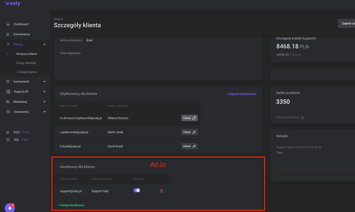The height and width of the screenshot is (212, 355).
Task: Click the Zaproś użytkownika link
Action: pos(241,94)
